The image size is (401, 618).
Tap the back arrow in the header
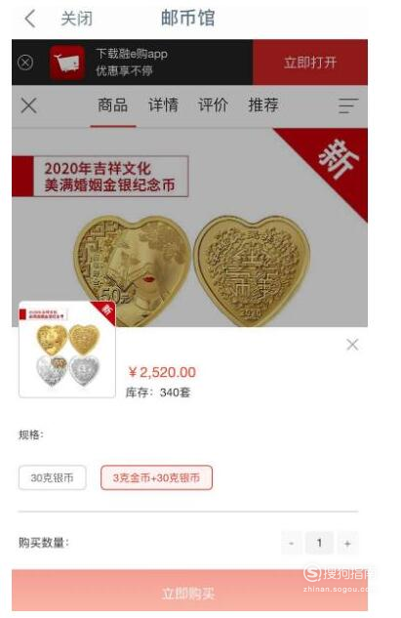pos(30,19)
